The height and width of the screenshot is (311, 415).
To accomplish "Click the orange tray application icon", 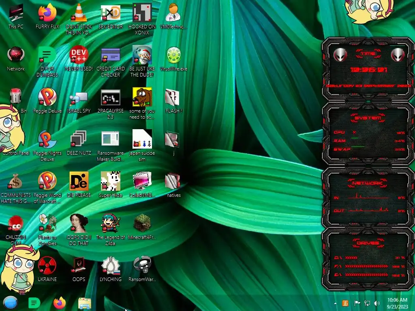I will [345, 303].
